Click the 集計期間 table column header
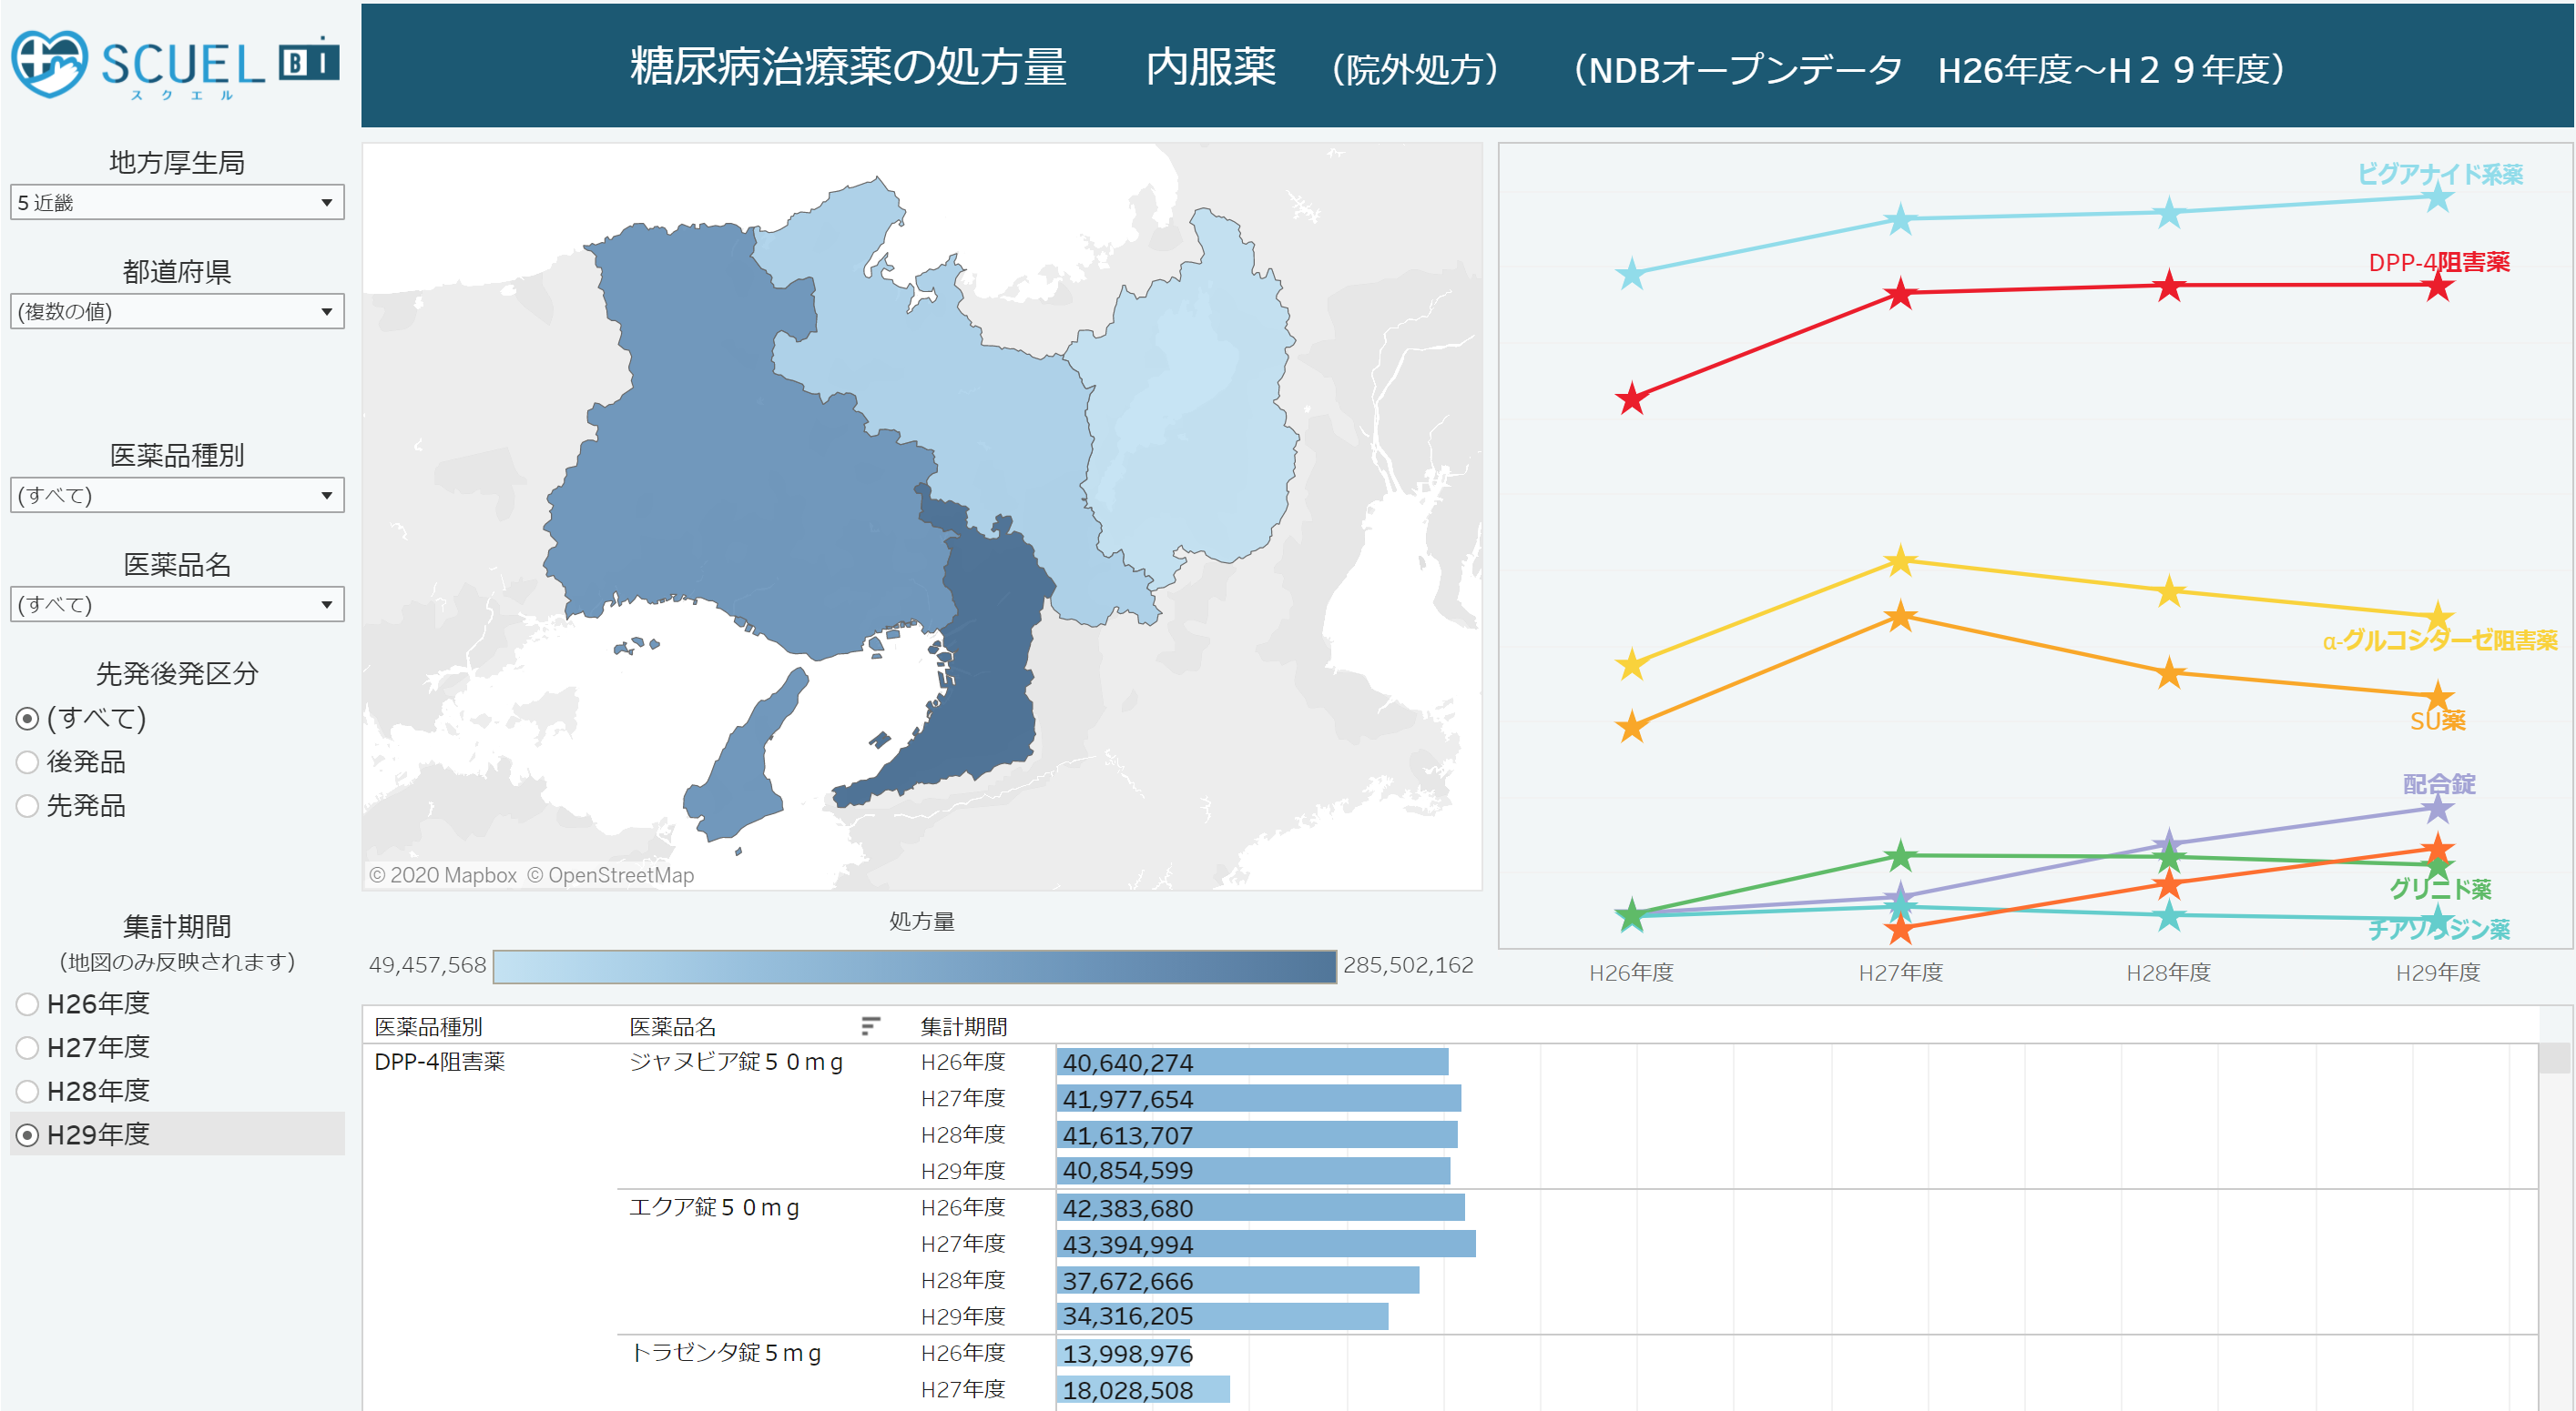Image resolution: width=2576 pixels, height=1411 pixels. click(x=963, y=1026)
